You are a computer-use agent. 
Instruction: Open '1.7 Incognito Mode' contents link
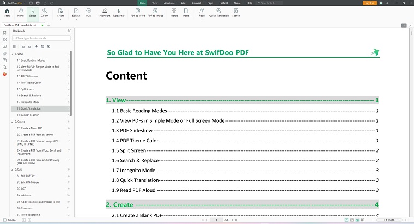(x=245, y=171)
